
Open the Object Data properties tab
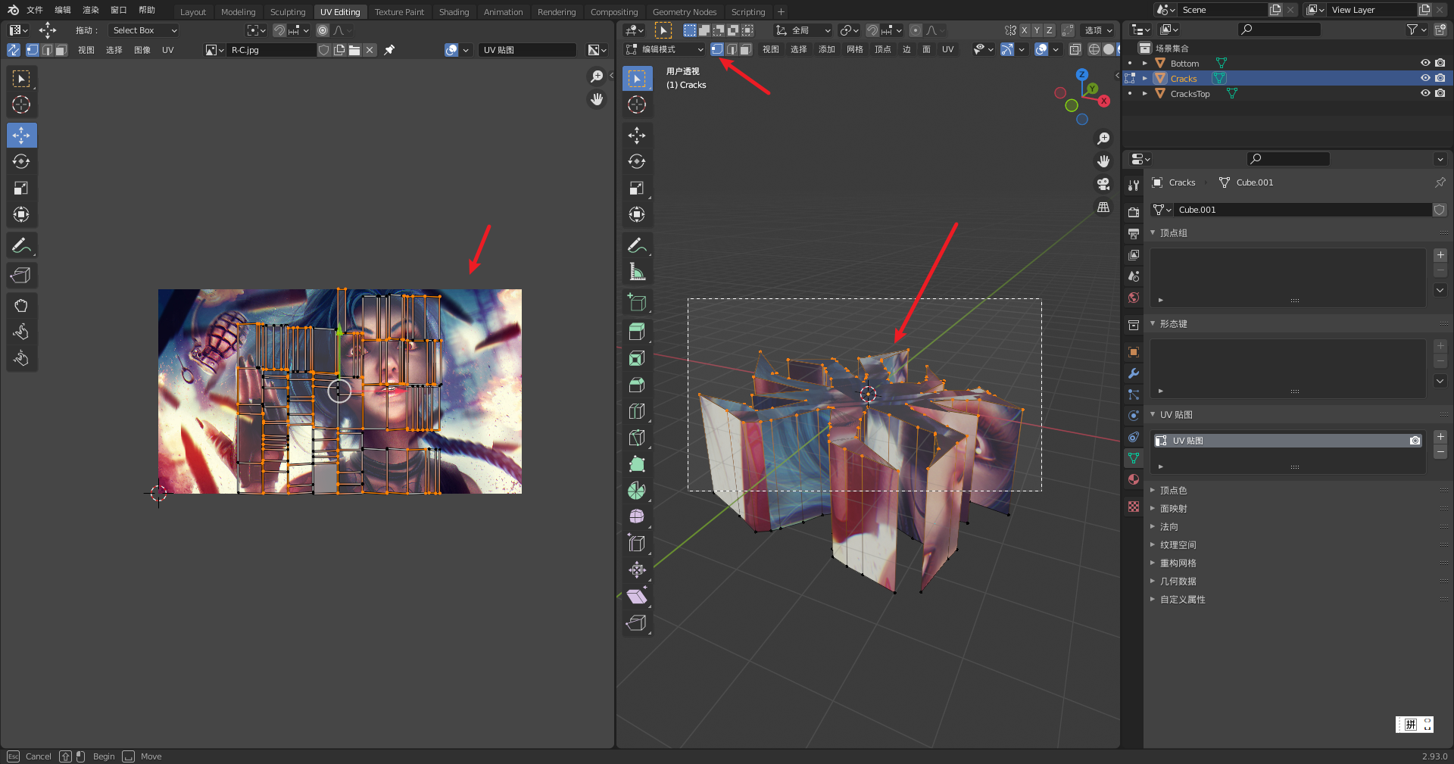click(1134, 458)
